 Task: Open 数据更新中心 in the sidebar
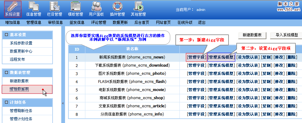(x=21, y=51)
